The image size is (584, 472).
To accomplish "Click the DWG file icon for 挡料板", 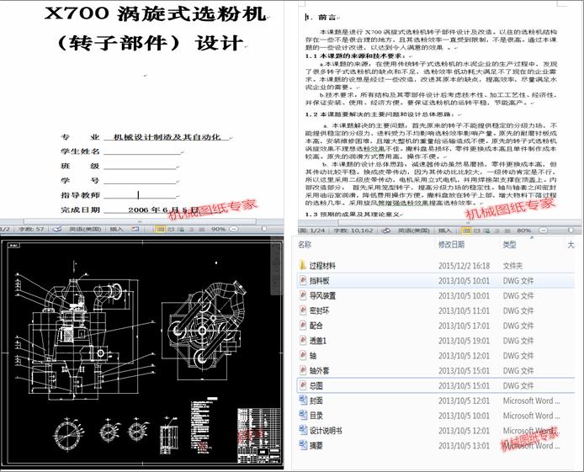I will (303, 280).
